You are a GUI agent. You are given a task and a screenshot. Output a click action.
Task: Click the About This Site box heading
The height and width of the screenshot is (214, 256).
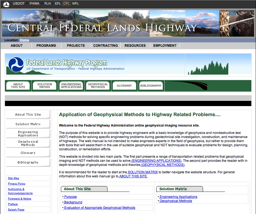coord(77,189)
